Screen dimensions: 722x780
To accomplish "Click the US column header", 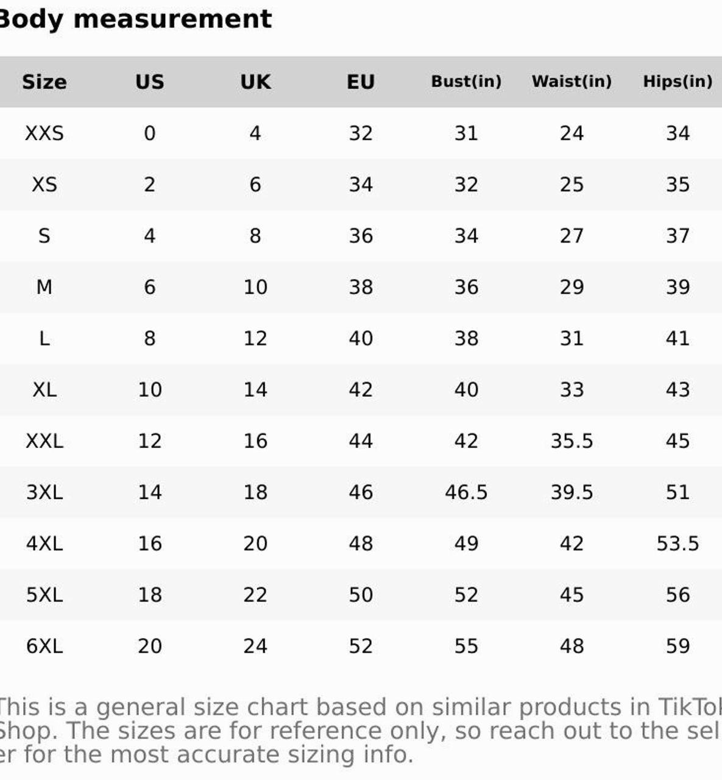I will coord(149,82).
